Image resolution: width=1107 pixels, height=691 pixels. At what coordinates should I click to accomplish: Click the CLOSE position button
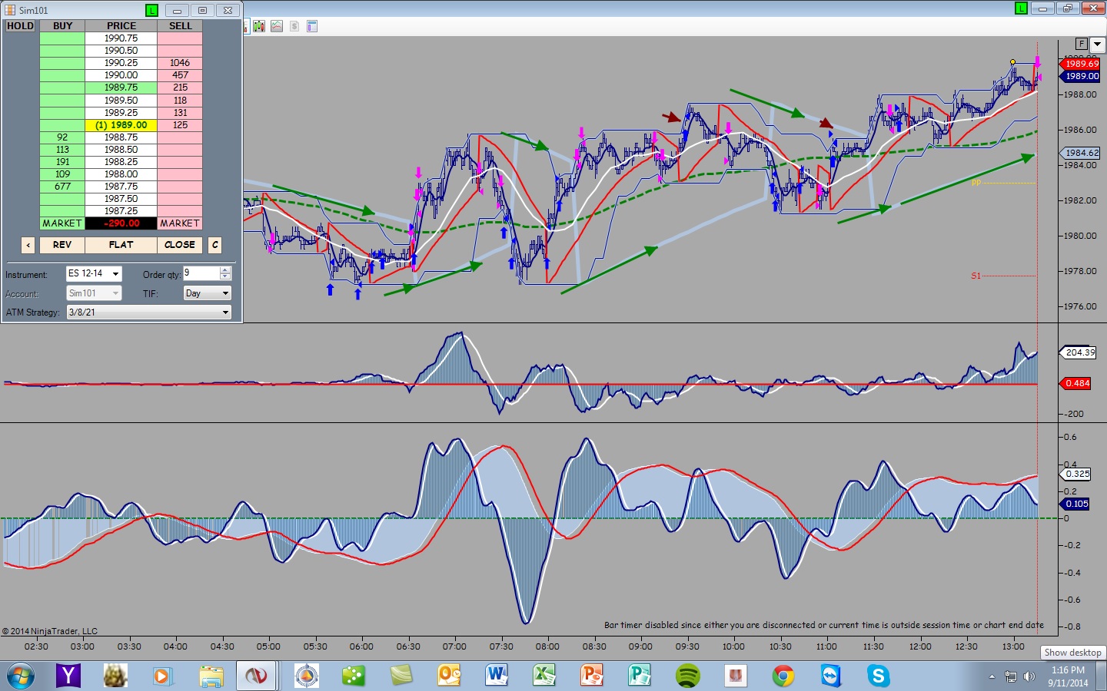pyautogui.click(x=180, y=245)
